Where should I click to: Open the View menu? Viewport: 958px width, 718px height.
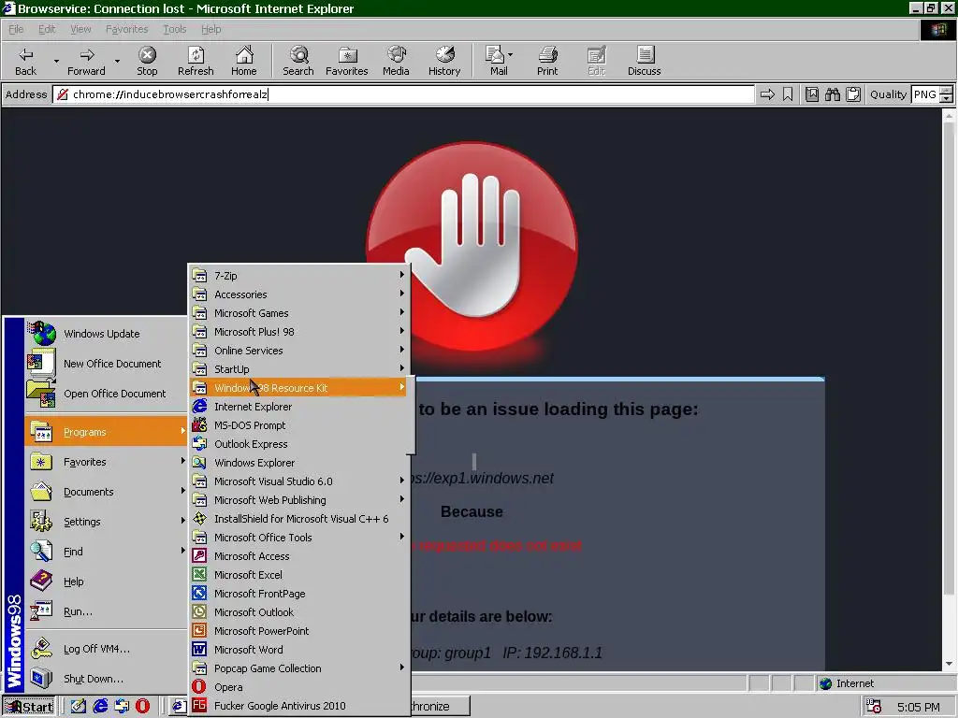coord(80,29)
